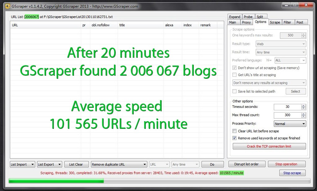Select the Options tab
The height and width of the screenshot is (191, 317).
click(x=260, y=22)
